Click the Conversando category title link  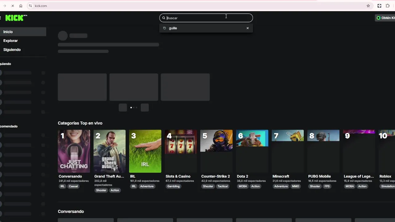[70, 176]
